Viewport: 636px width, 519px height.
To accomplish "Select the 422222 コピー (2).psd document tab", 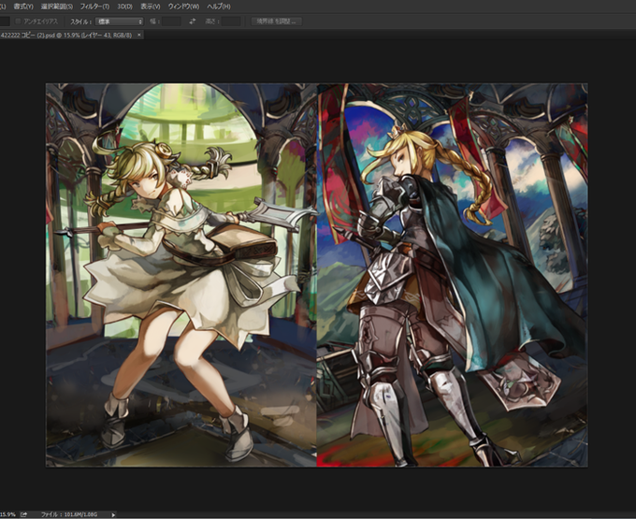I will pyautogui.click(x=66, y=36).
